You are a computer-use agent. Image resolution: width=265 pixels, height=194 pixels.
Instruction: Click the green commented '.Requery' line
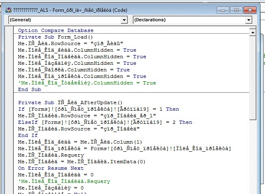pyautogui.click(x=64, y=181)
